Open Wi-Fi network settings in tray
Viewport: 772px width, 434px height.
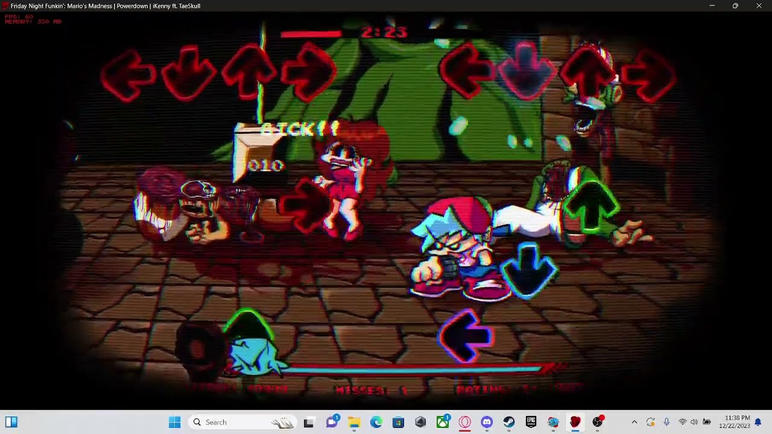pos(683,422)
